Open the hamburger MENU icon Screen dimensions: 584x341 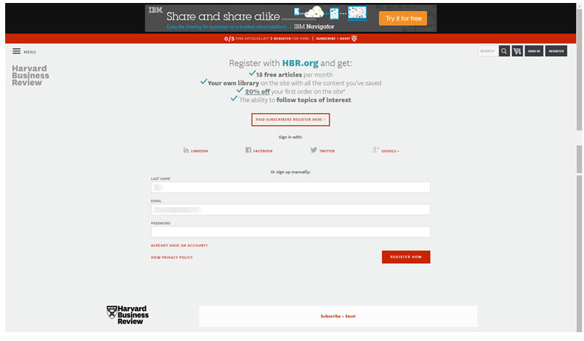16,51
